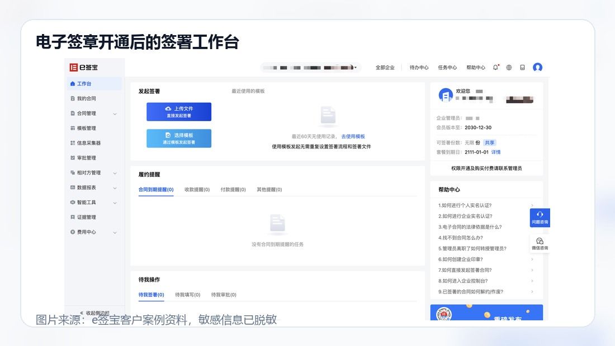Click the 相对方管理 sidebar icon
This screenshot has width=615, height=346.
[x=73, y=172]
